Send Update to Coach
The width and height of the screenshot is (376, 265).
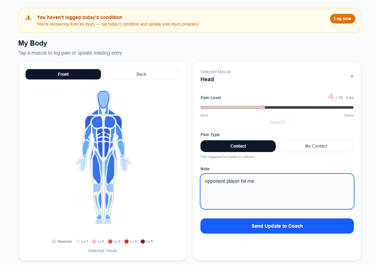(277, 226)
